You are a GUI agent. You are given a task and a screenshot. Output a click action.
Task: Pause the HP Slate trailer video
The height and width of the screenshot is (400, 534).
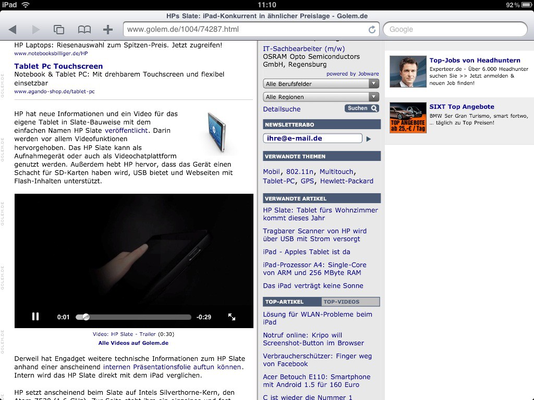(x=35, y=316)
